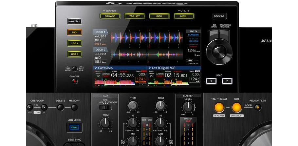Tap the Lost (Original Mix) track title
Viewport: 298px width, 146px height.
tap(163, 68)
